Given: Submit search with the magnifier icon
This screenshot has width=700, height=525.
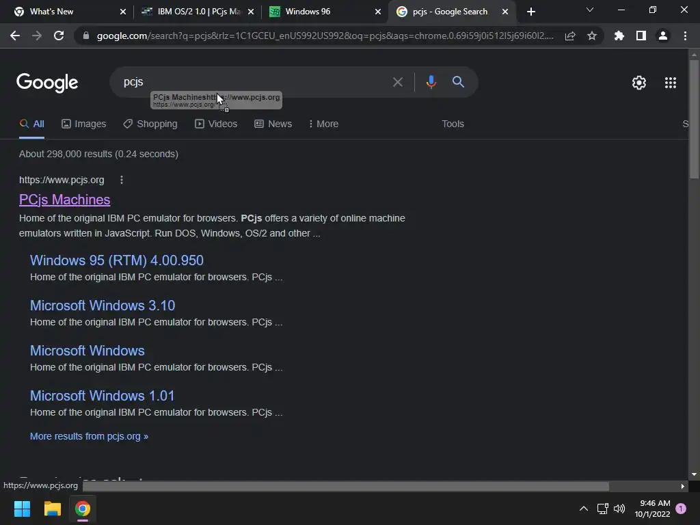Looking at the screenshot, I should tap(458, 82).
